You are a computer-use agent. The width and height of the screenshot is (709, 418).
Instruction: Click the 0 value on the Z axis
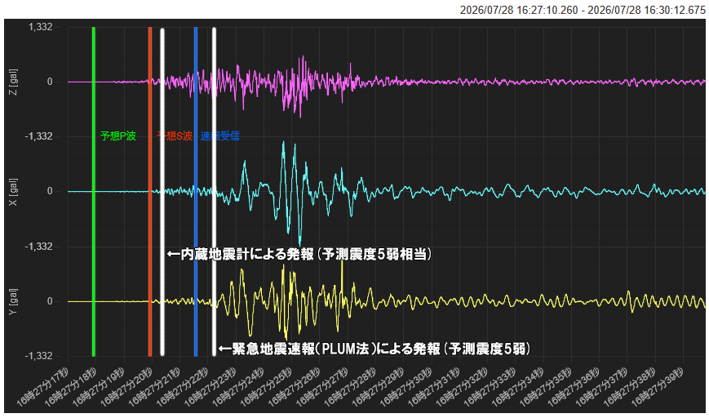pos(50,82)
